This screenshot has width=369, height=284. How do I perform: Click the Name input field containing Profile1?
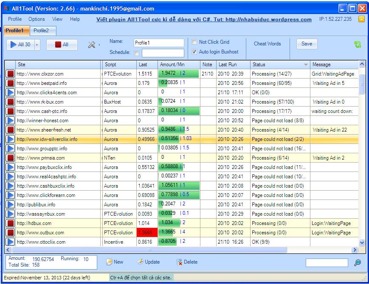159,43
